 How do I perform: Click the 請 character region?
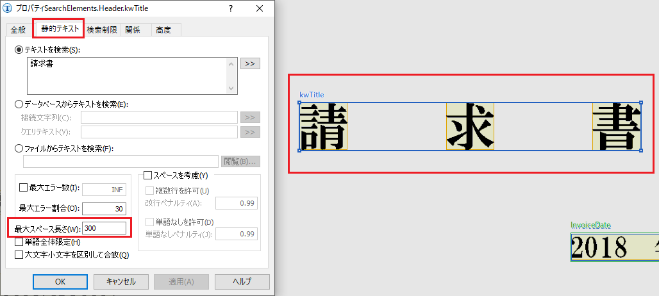pos(323,126)
